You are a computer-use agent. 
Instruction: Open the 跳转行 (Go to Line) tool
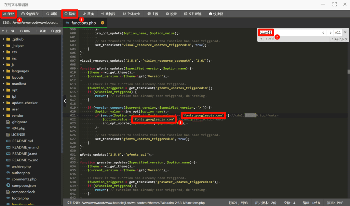pos(109,14)
